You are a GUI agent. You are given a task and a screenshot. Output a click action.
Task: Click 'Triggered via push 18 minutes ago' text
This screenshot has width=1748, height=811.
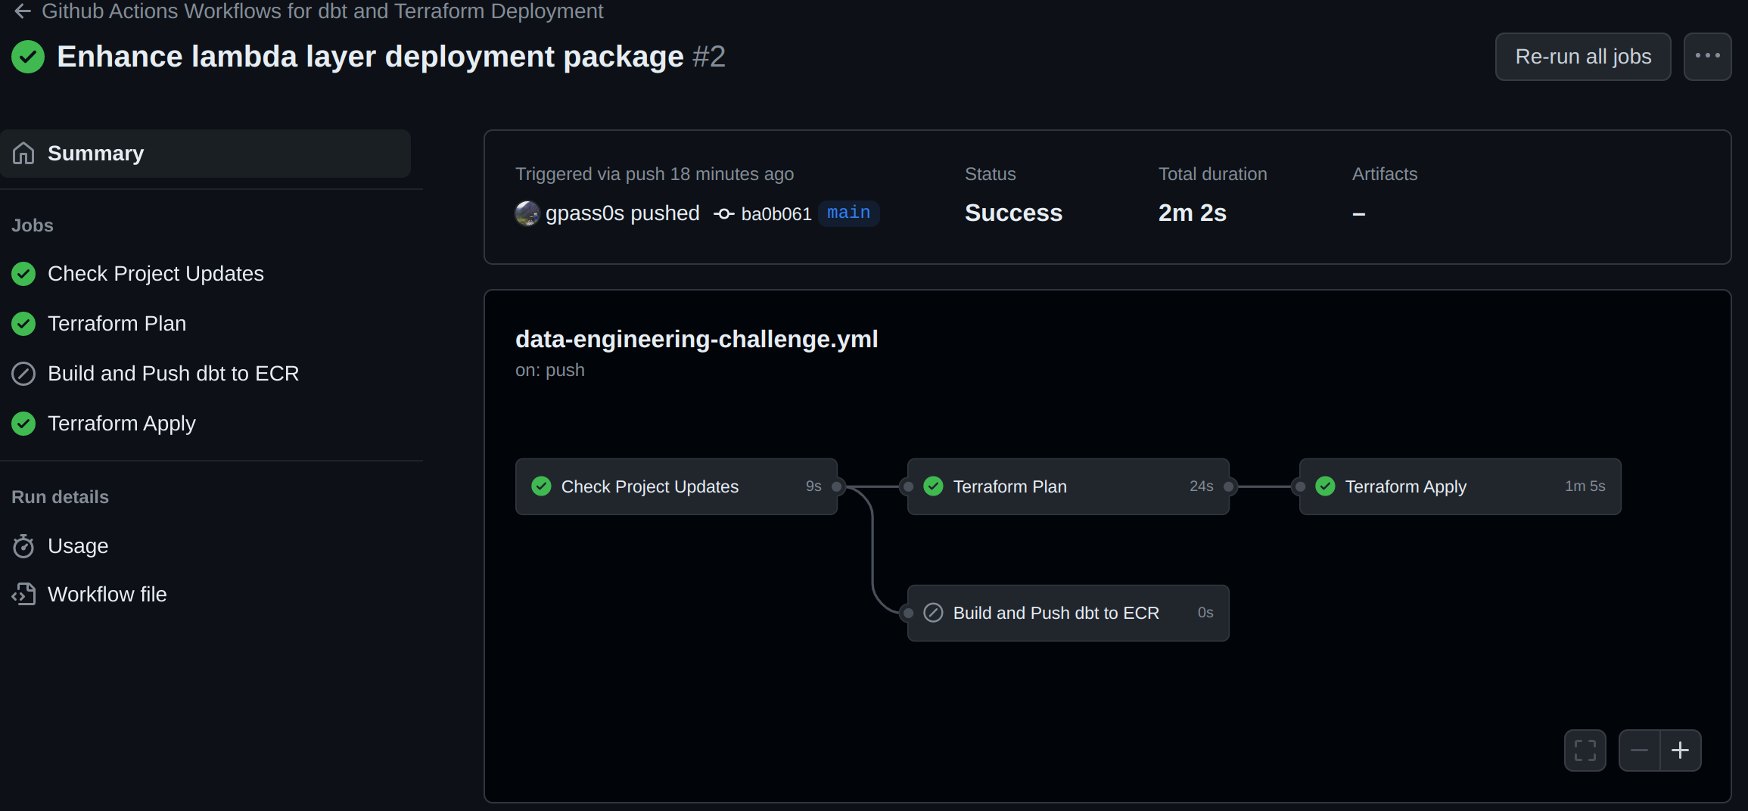point(655,175)
